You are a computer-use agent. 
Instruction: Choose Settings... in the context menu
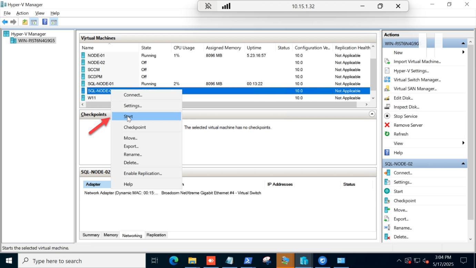pos(146,106)
